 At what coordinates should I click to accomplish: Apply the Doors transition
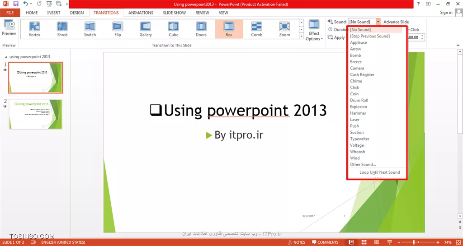point(201,29)
